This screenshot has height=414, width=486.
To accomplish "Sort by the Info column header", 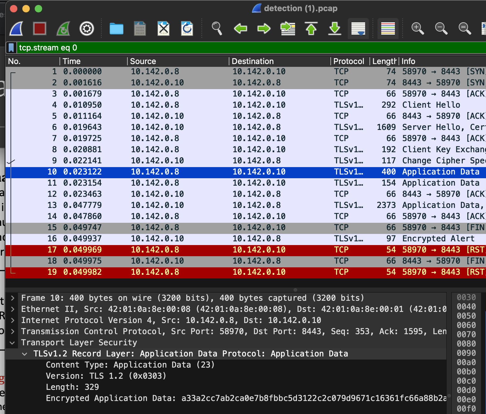I will pos(443,61).
